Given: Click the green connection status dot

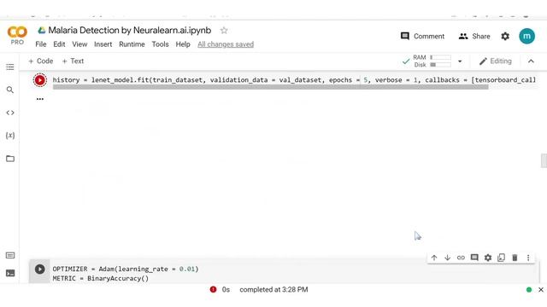Looking at the screenshot, I should [x=529, y=290].
